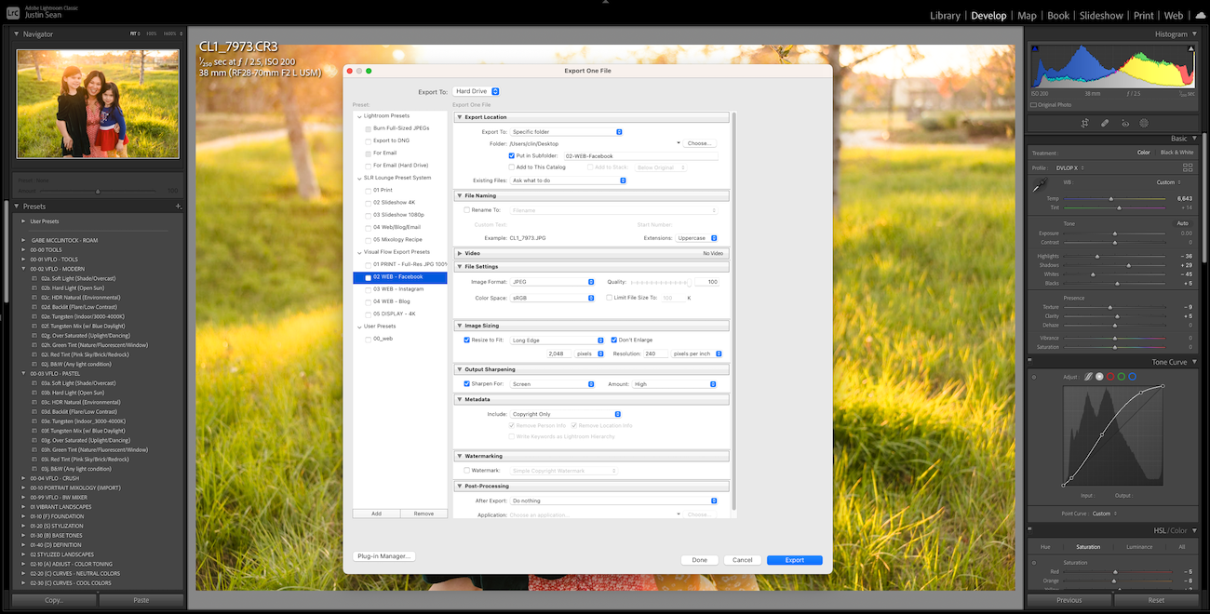1210x614 pixels.
Task: Select the blue channel in Tone Curve
Action: tap(1132, 377)
